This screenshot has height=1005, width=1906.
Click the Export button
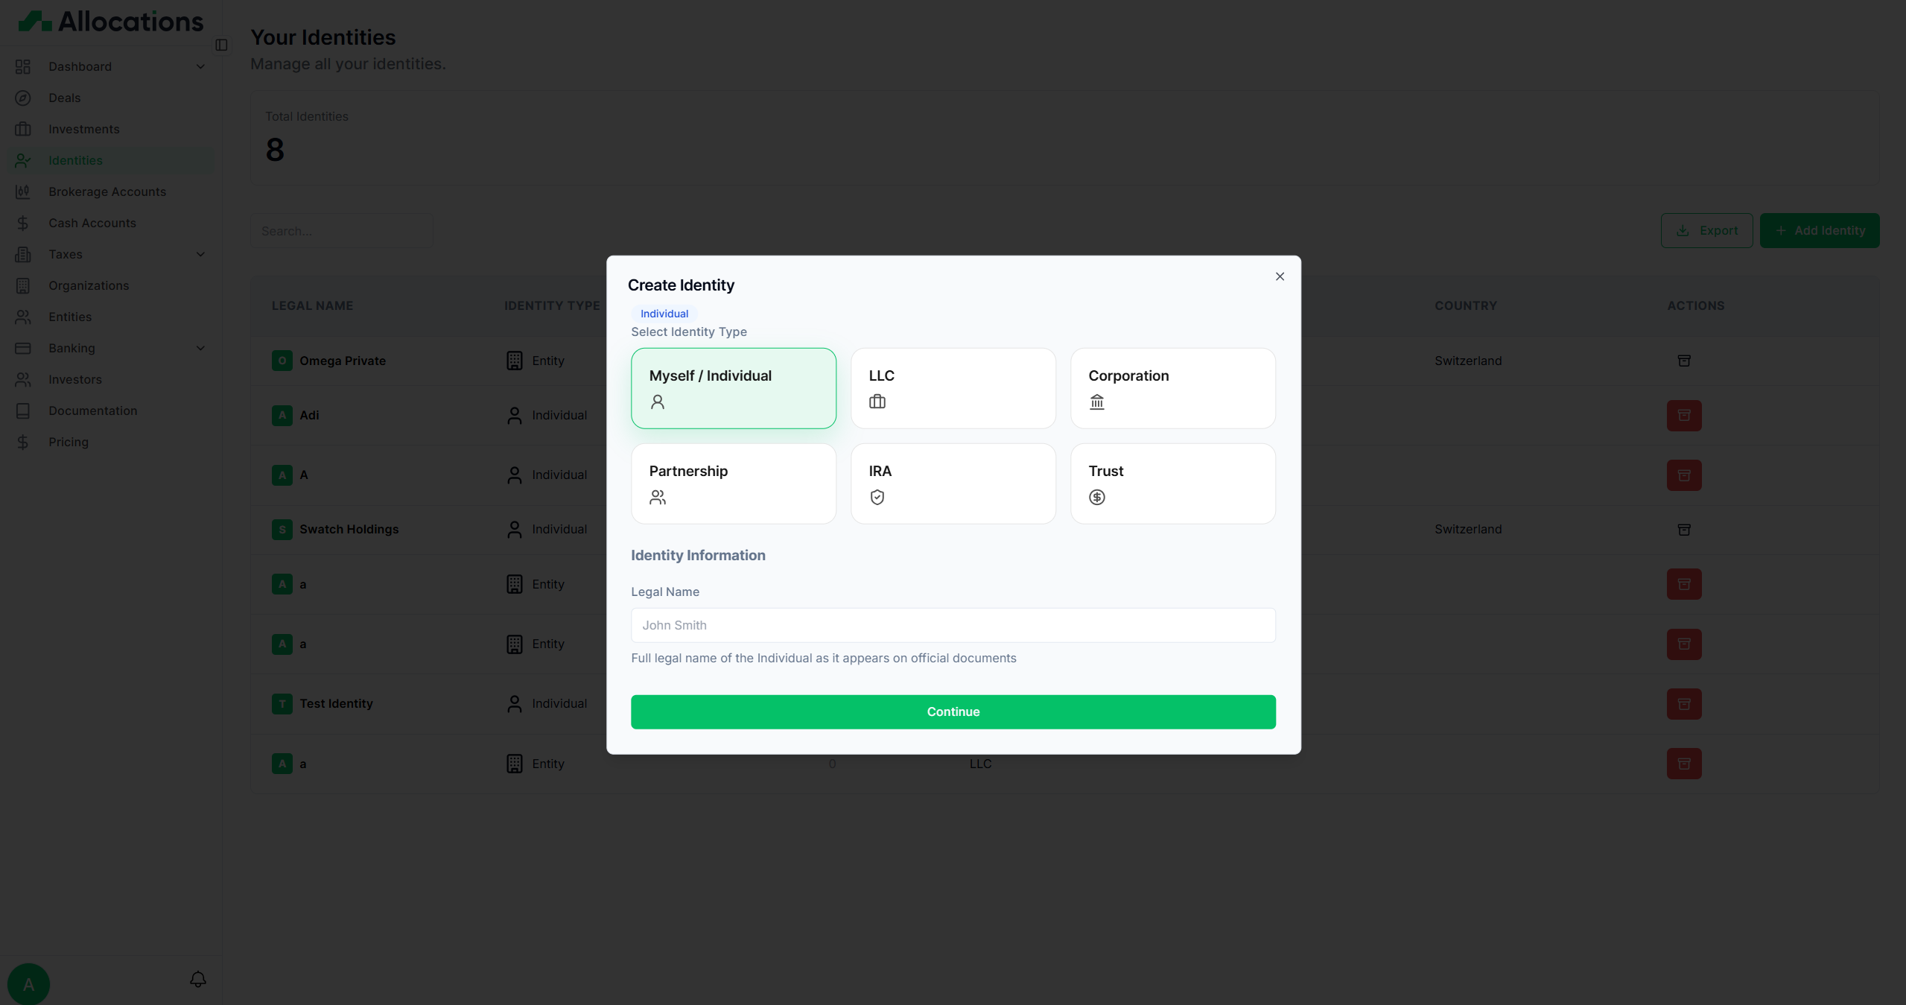pos(1706,231)
